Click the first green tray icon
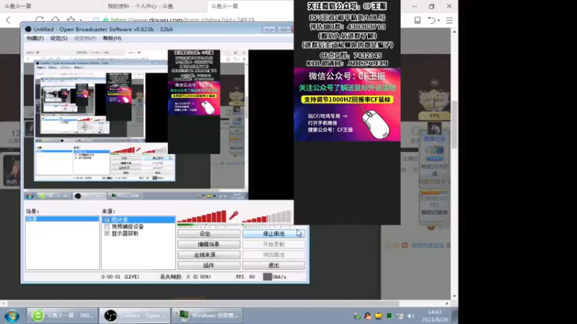 356,316
